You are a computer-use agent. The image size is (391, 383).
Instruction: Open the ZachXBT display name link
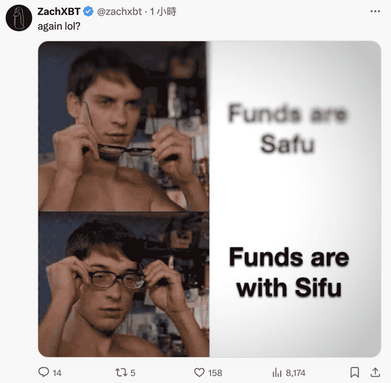59,11
